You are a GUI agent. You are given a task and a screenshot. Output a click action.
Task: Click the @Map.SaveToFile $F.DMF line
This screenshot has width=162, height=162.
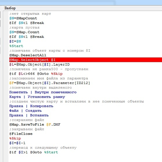point(35,124)
